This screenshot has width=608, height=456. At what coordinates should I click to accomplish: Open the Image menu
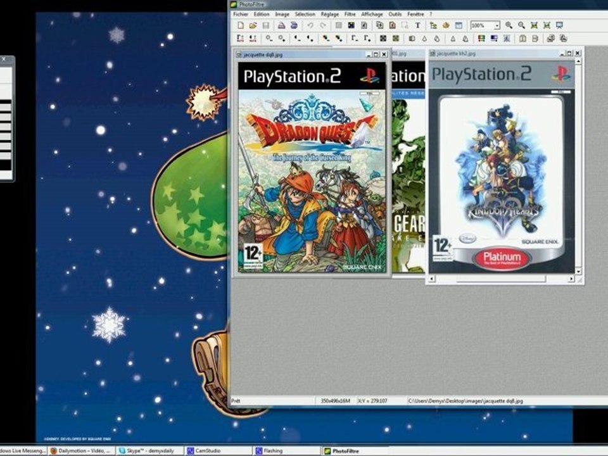(x=282, y=14)
